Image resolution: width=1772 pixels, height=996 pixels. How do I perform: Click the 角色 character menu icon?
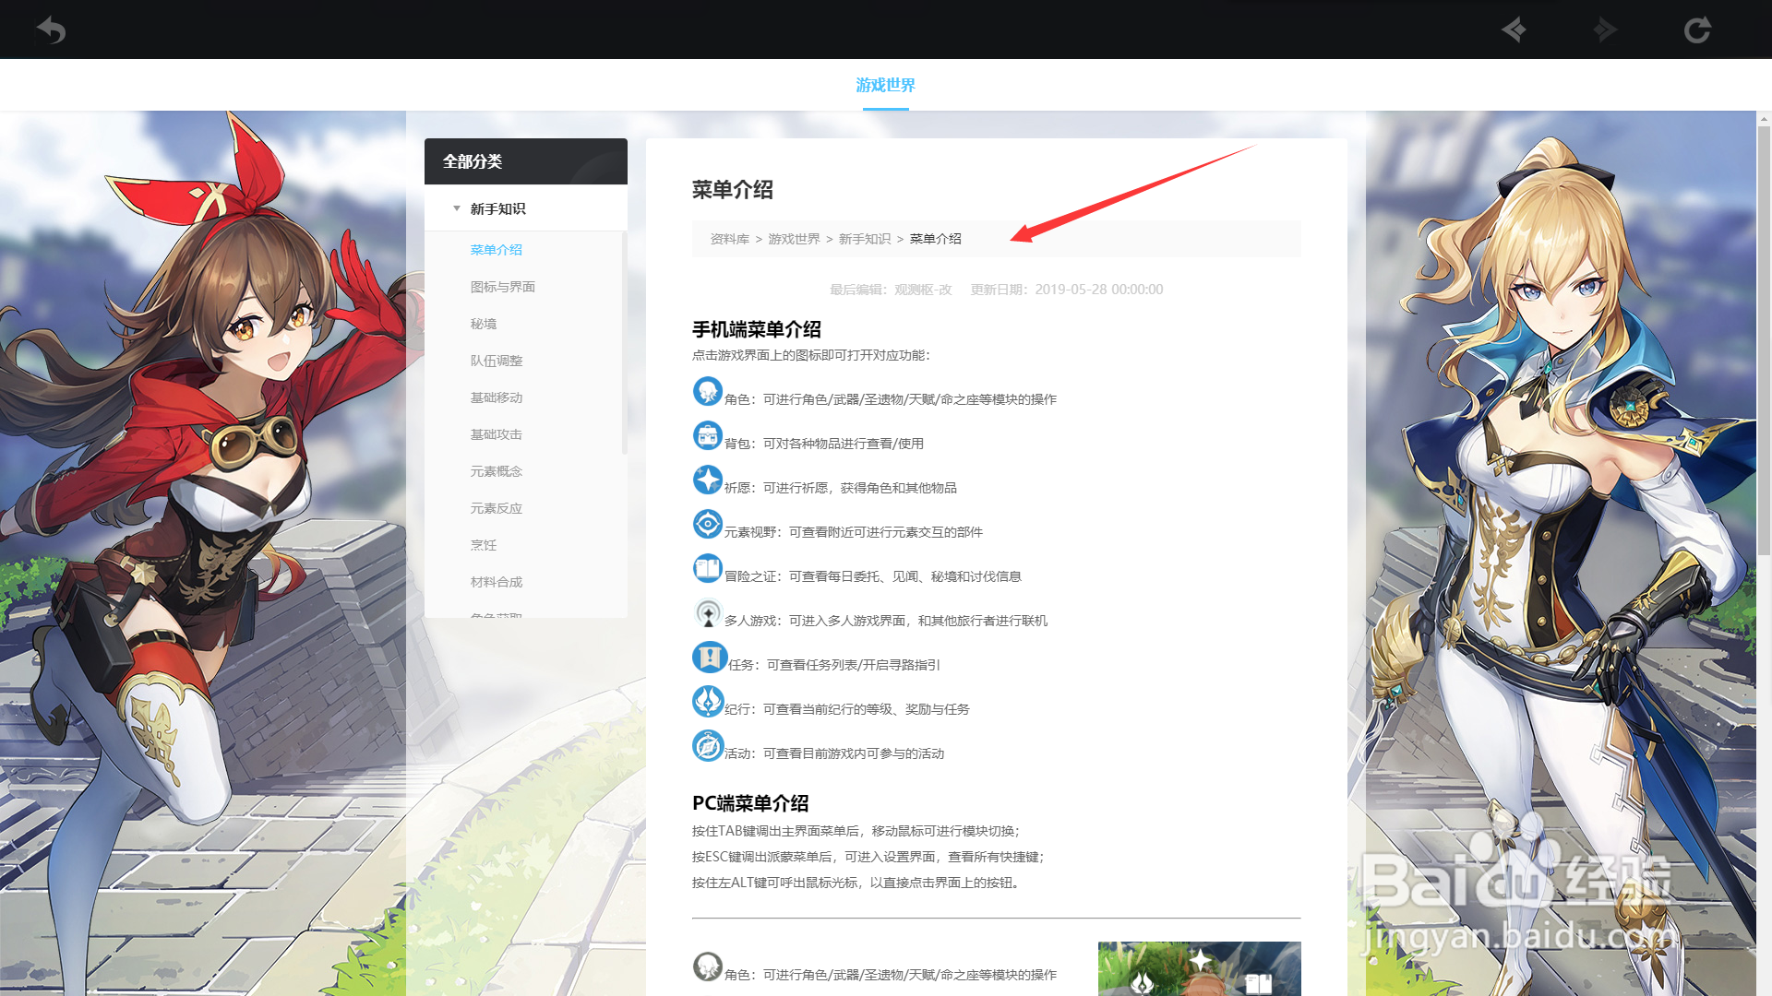pos(708,391)
